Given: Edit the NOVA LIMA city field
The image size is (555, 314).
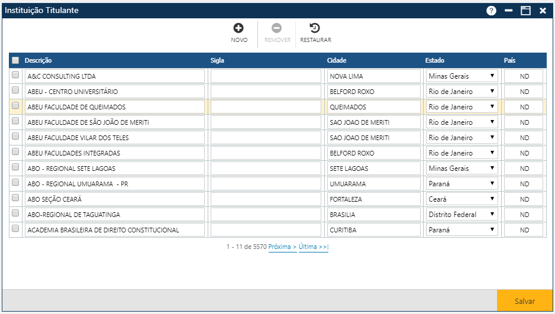Looking at the screenshot, I should click(374, 76).
